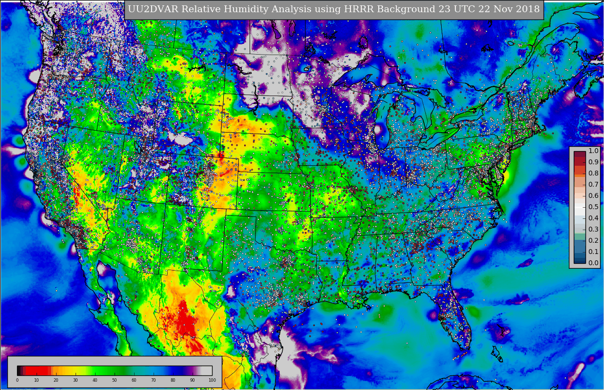Click the map title mentioning UU2DVAR Relative Humidity Analysis
604x390 pixels.
(x=334, y=9)
